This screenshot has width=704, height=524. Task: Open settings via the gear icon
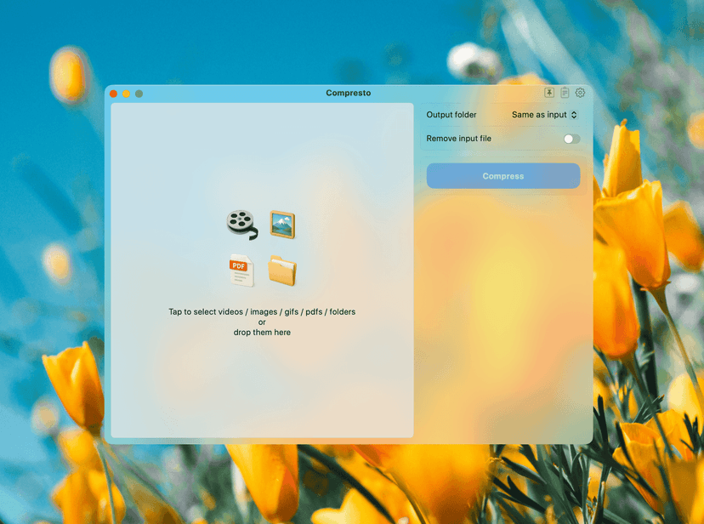click(580, 93)
